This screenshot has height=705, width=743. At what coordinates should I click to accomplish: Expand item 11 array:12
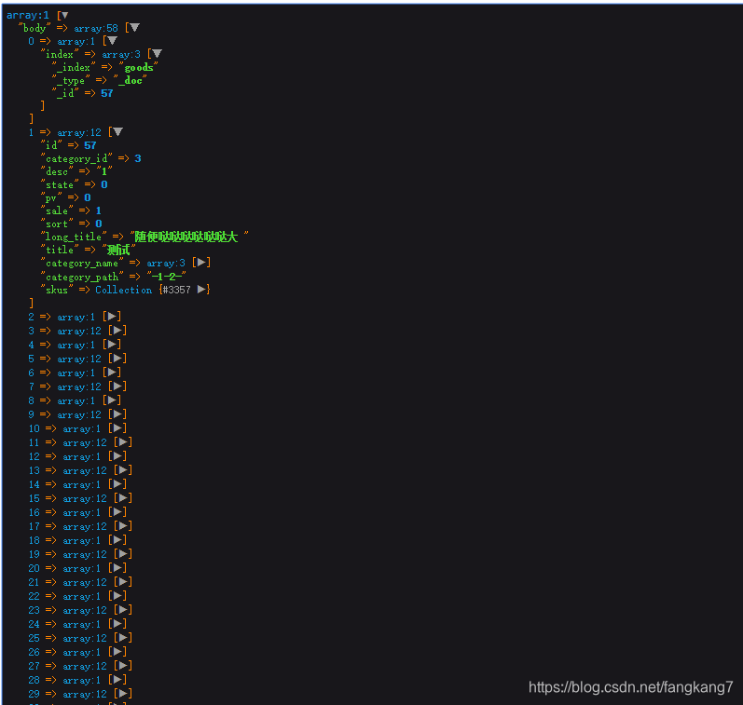tap(123, 442)
